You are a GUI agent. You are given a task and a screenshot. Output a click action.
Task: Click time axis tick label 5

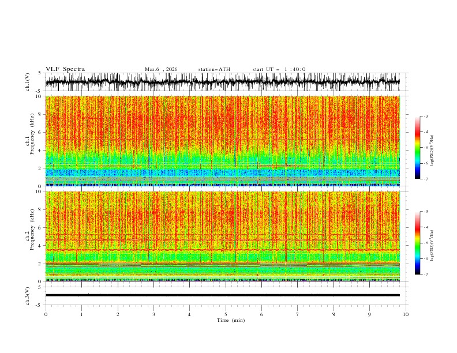[226, 314]
